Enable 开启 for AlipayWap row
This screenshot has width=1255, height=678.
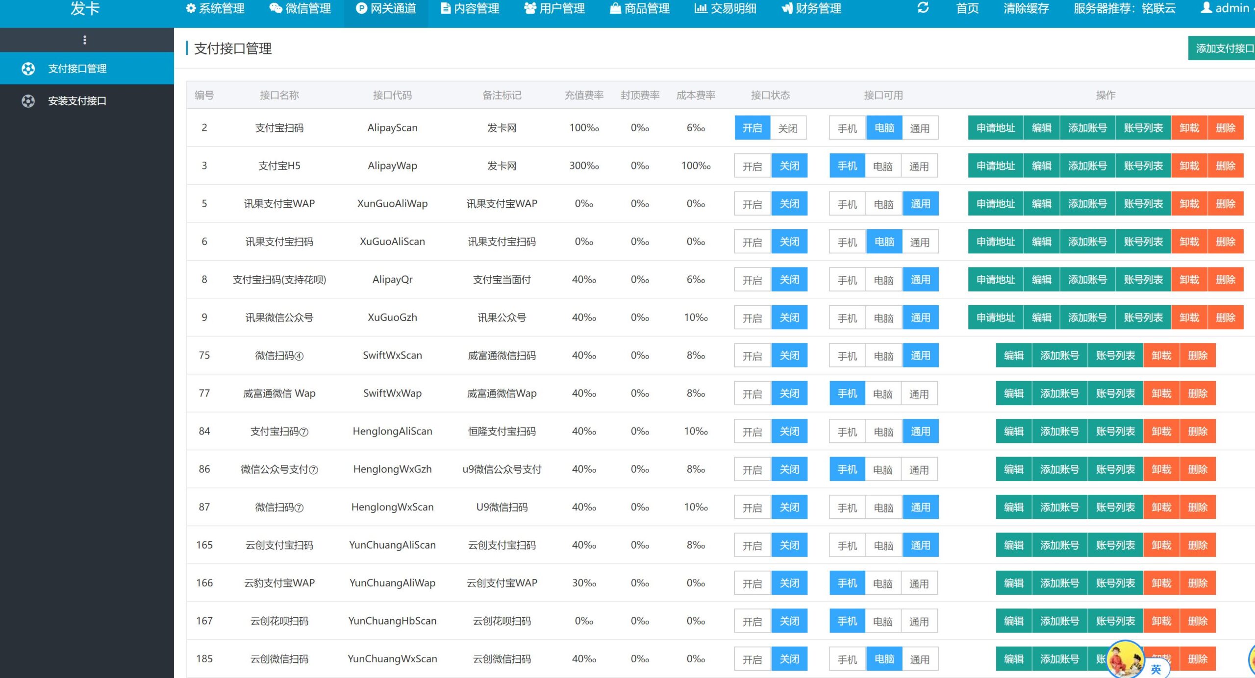click(752, 166)
